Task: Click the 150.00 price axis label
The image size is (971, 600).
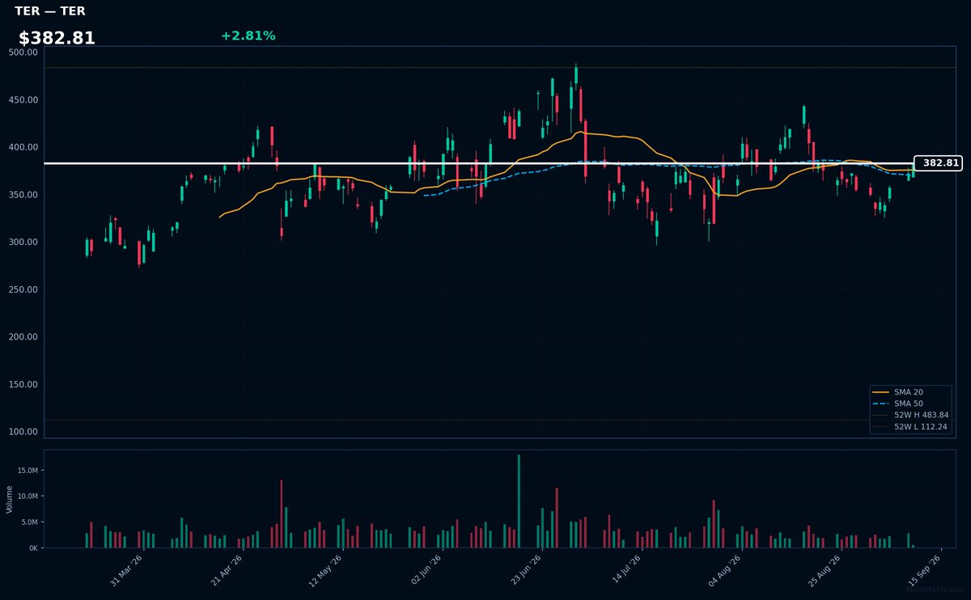Action: coord(23,385)
